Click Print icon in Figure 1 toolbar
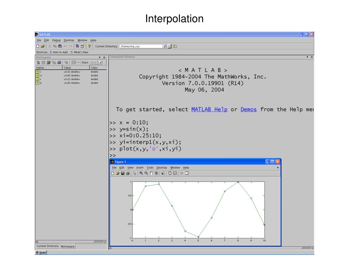 coord(128,173)
